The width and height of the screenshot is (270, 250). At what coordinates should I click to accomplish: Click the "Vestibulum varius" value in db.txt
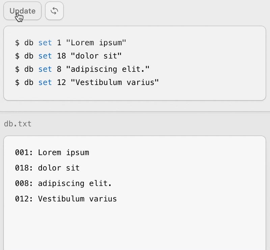pyautogui.click(x=77, y=199)
